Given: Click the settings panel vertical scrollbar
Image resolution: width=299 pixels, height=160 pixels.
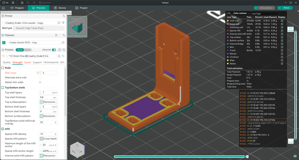Looking at the screenshot, I should (x=65, y=91).
